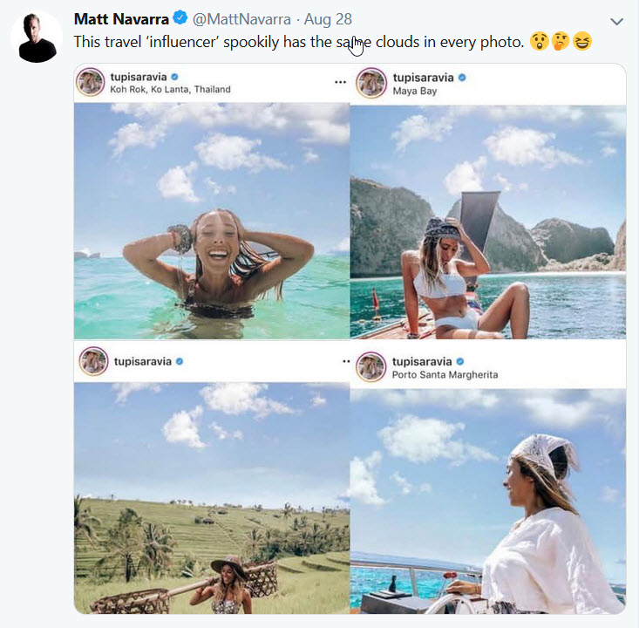The image size is (639, 628).
Task: Open three-dots menu above the rice field photo
Action: point(345,361)
